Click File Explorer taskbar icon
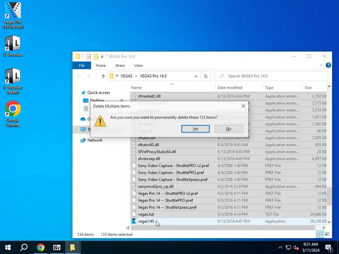 pyautogui.click(x=73, y=247)
